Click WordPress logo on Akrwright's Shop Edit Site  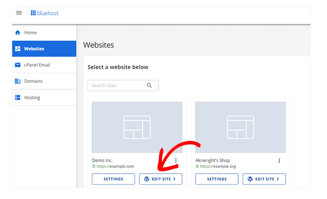[250, 179]
